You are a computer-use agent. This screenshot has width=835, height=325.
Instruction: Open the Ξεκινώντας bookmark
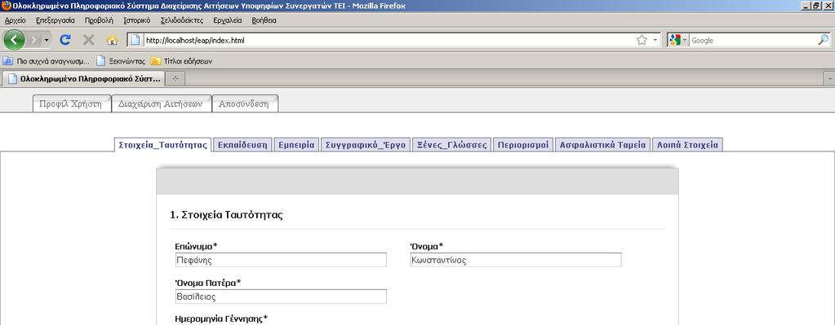click(x=121, y=61)
